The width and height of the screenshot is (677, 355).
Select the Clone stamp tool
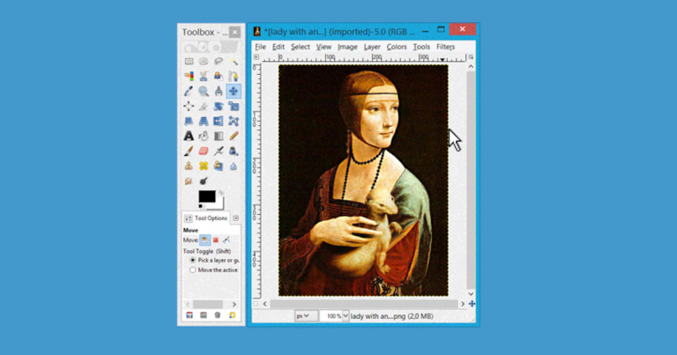coord(190,166)
